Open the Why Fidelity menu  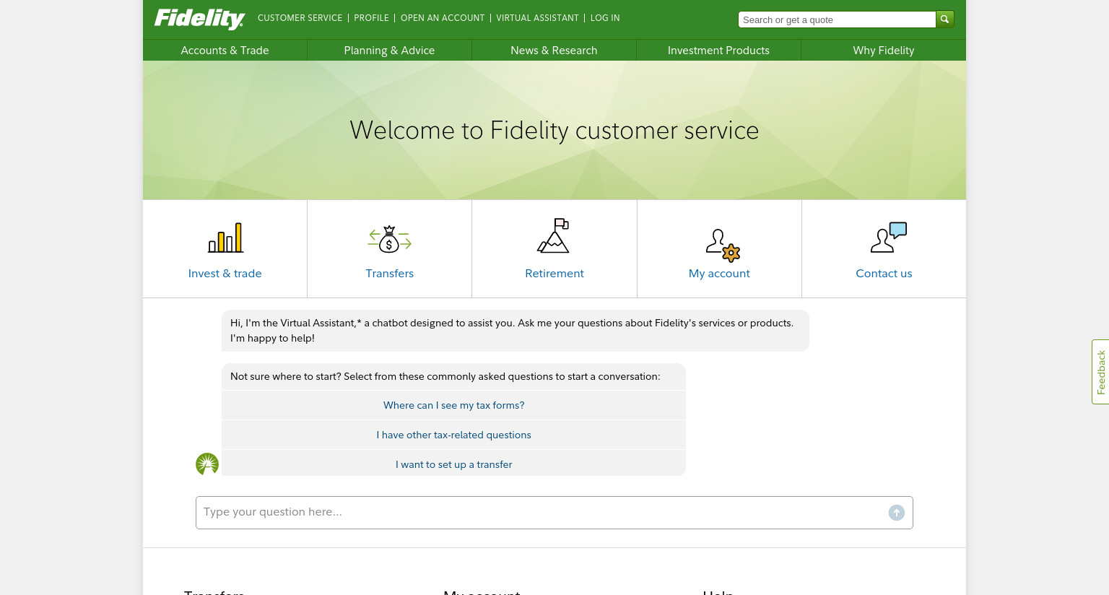884,51
